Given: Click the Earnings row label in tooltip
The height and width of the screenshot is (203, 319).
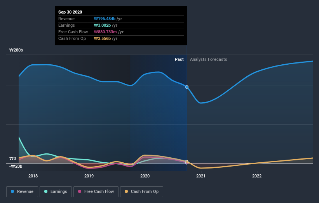Looking at the screenshot, I should point(66,25).
